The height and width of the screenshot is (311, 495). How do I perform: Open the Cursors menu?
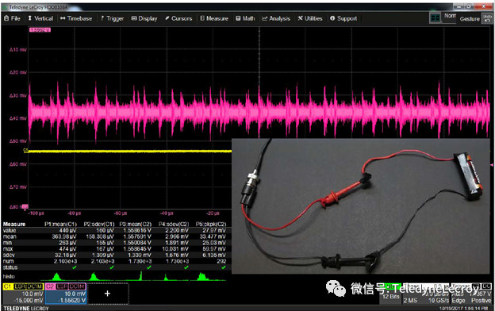178,18
